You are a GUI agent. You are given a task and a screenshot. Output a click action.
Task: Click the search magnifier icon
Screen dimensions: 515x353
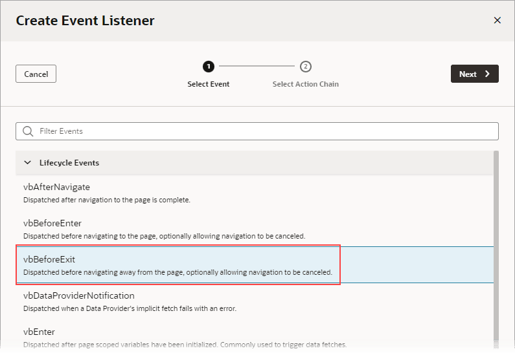click(x=28, y=131)
